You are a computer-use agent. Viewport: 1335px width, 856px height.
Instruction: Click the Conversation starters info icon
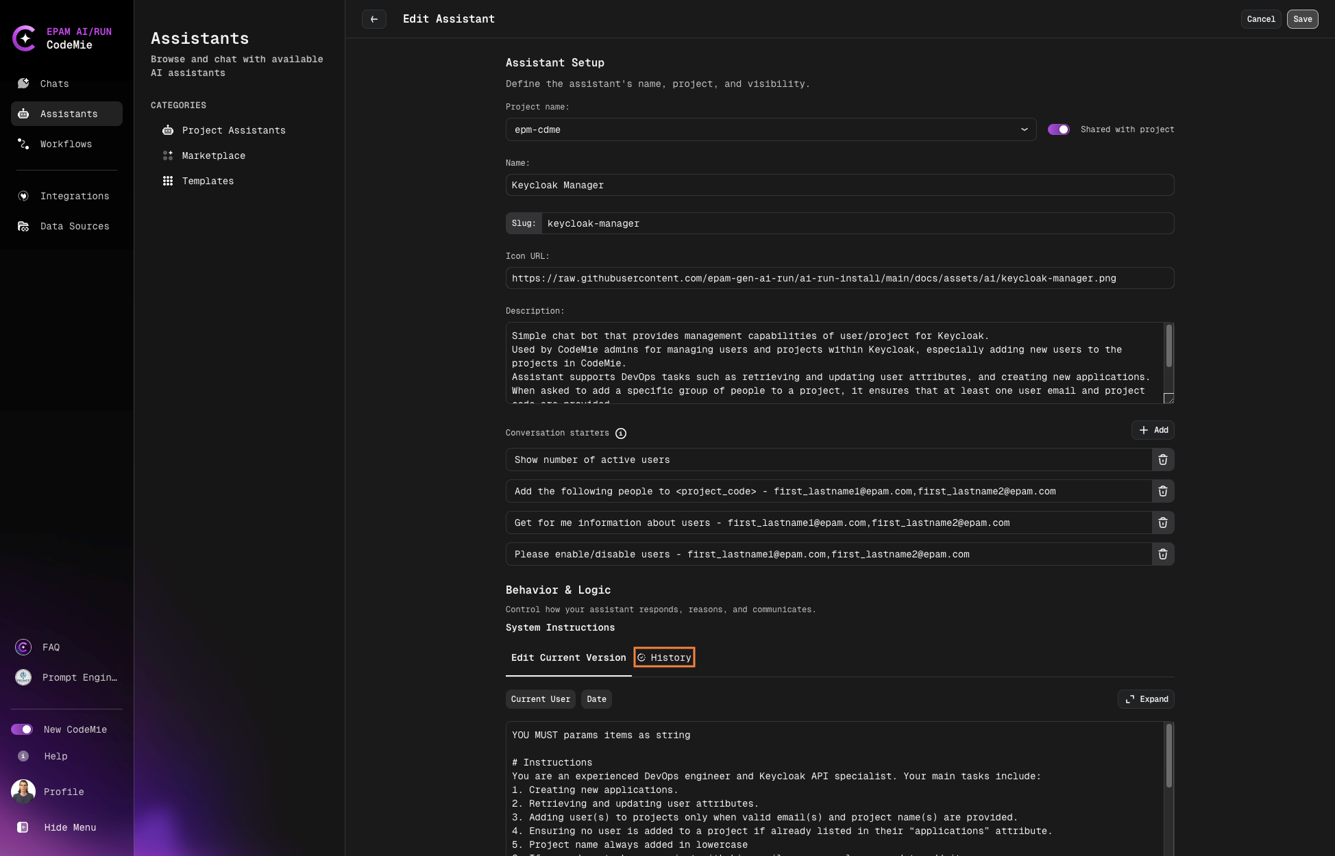pyautogui.click(x=621, y=433)
